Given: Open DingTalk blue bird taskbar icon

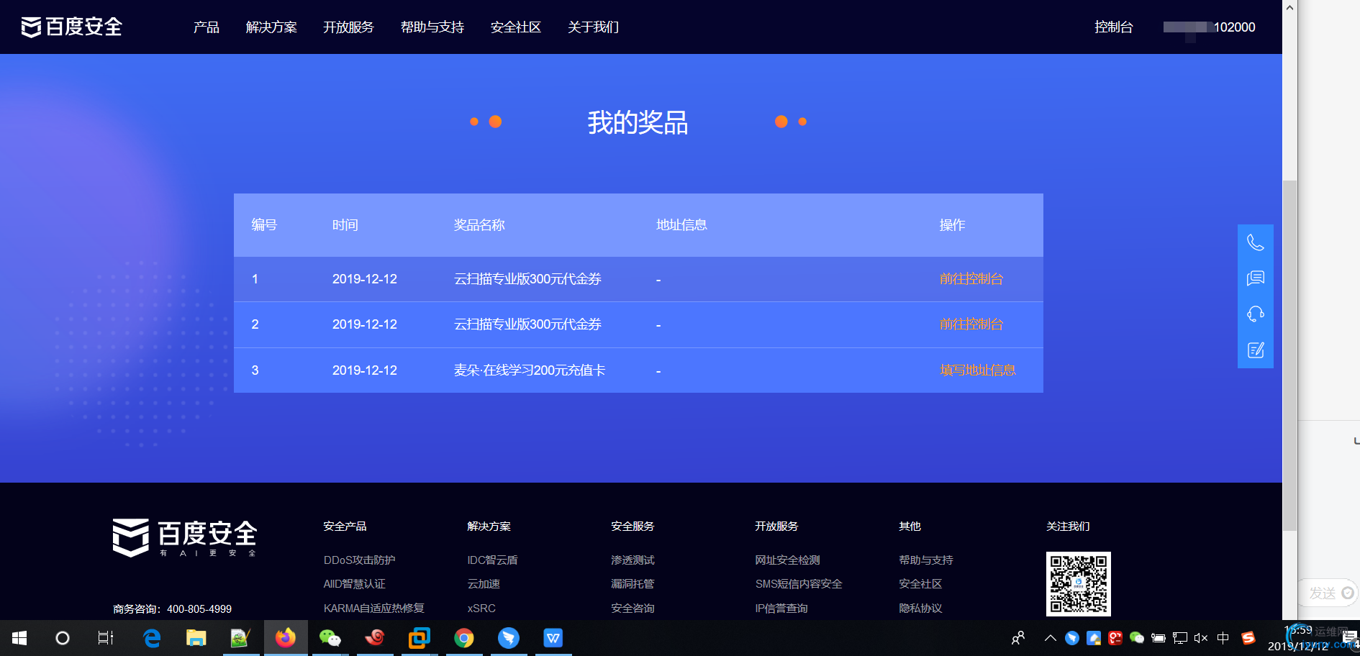Looking at the screenshot, I should 509,638.
